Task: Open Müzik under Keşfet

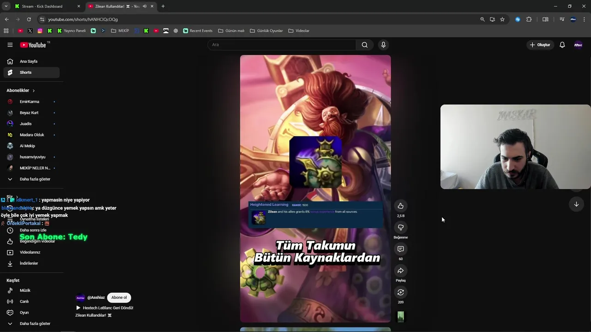Action: tap(31, 290)
